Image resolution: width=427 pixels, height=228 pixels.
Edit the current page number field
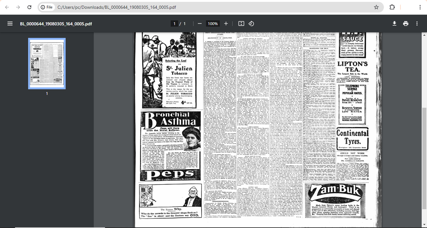tap(175, 24)
